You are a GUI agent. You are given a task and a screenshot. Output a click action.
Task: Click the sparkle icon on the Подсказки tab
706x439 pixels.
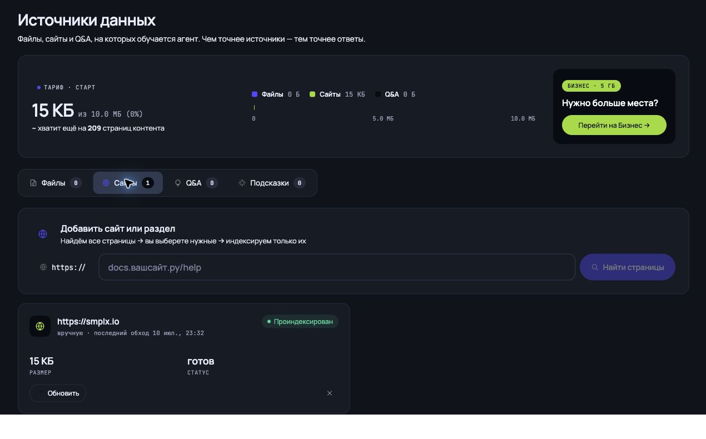242,183
